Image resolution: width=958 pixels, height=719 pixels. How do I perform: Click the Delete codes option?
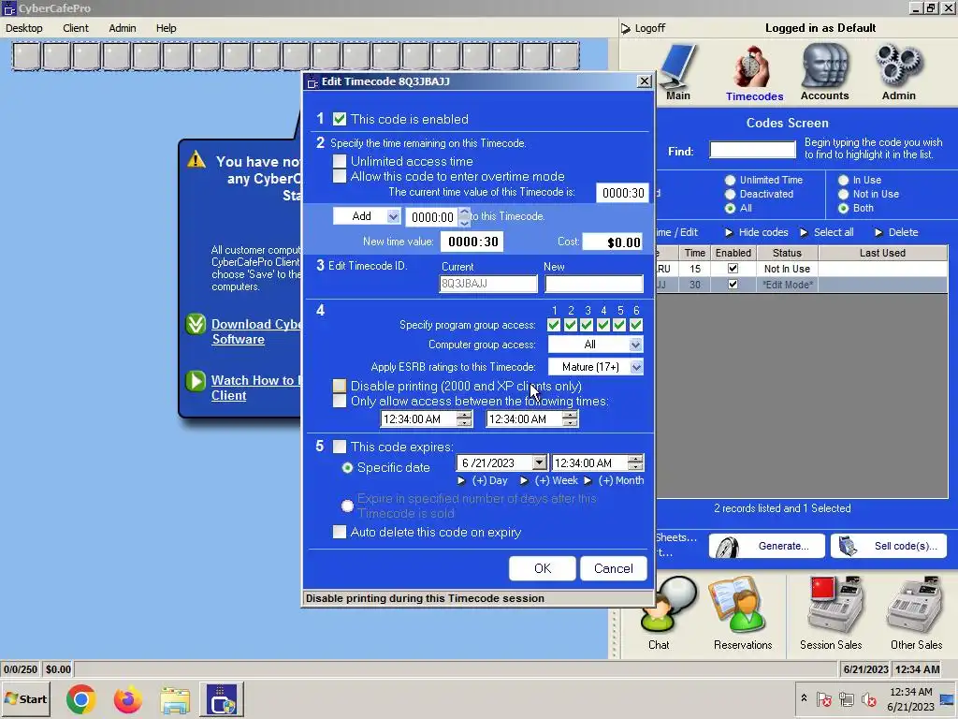coord(903,232)
